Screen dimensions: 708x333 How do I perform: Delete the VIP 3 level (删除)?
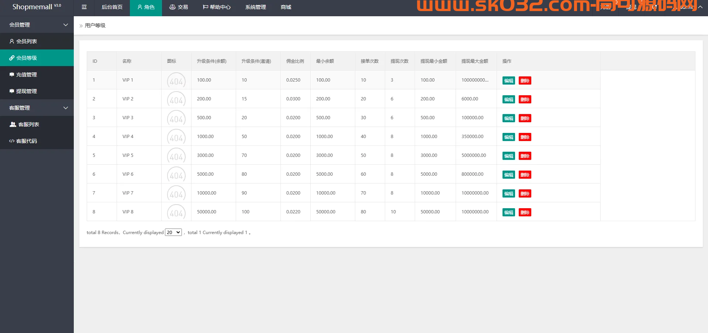(525, 118)
